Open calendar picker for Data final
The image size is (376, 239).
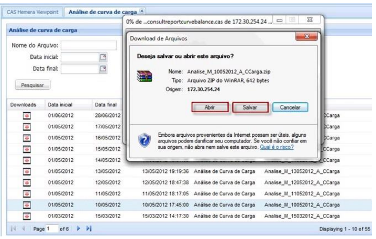click(103, 68)
